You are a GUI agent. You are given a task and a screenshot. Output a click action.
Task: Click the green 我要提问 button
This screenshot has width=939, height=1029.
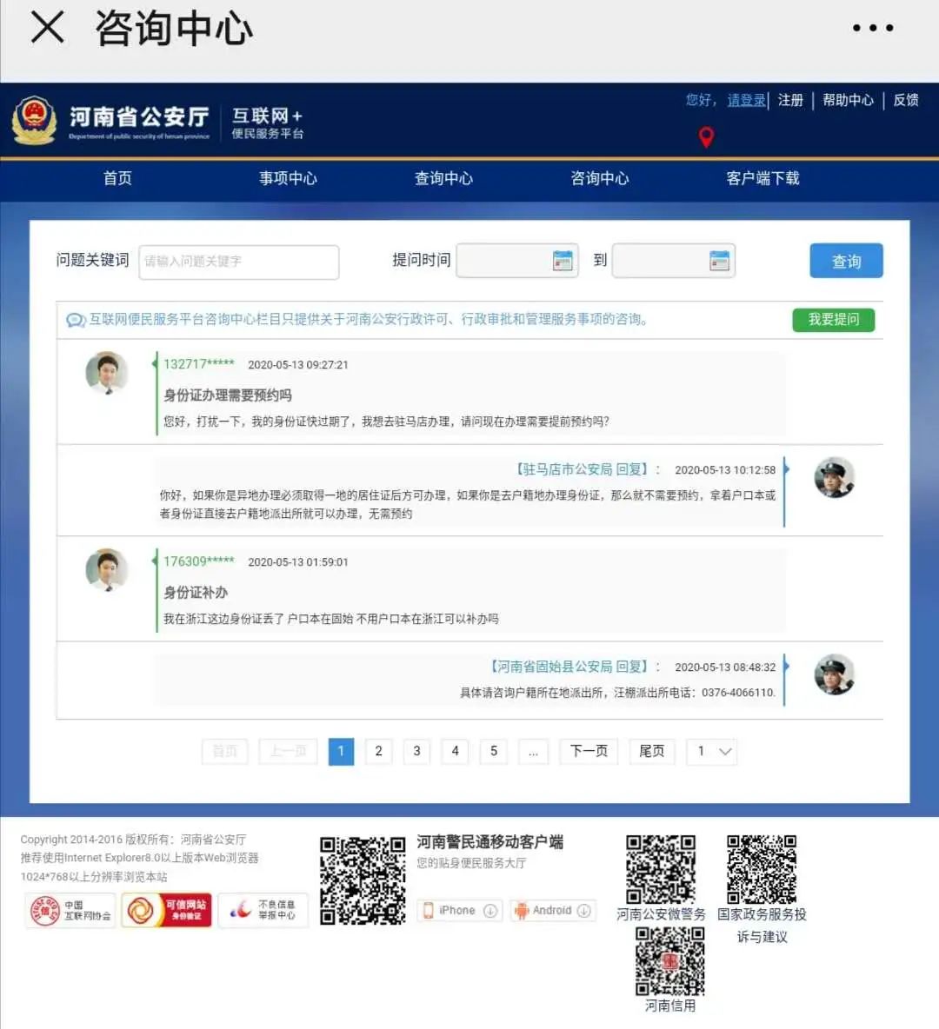[833, 320]
